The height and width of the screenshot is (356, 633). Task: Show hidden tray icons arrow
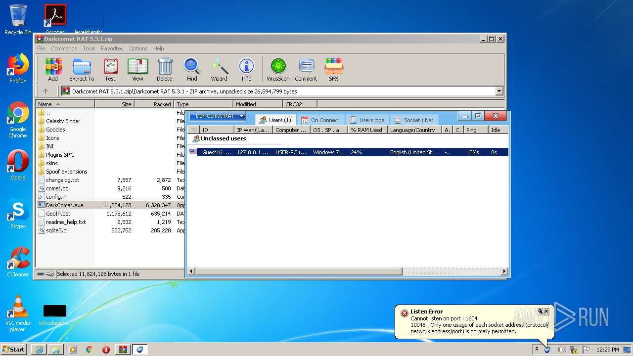click(x=537, y=349)
